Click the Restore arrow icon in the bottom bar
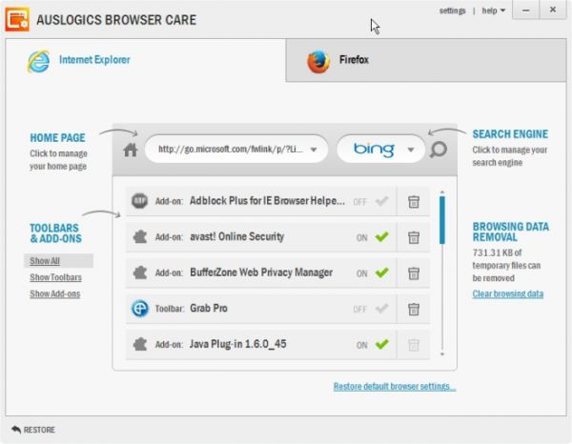Screen dimensions: 572x444 (16, 430)
